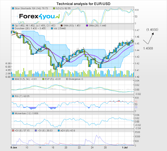The width and height of the screenshot is (167, 151).
Task: Click the 'Slow Stochastic %K (14): 78.73' label
Action: pos(31,8)
